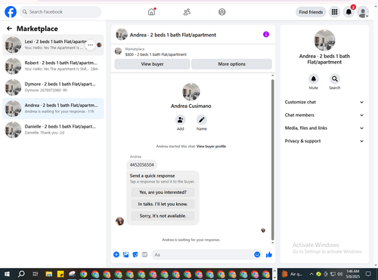Image resolution: width=378 pixels, height=280 pixels.
Task: Show hidden system tray icons
Action: (311, 274)
